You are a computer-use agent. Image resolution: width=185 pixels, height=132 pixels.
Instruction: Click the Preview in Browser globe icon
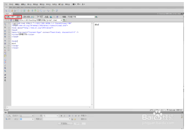(x=51, y=17)
